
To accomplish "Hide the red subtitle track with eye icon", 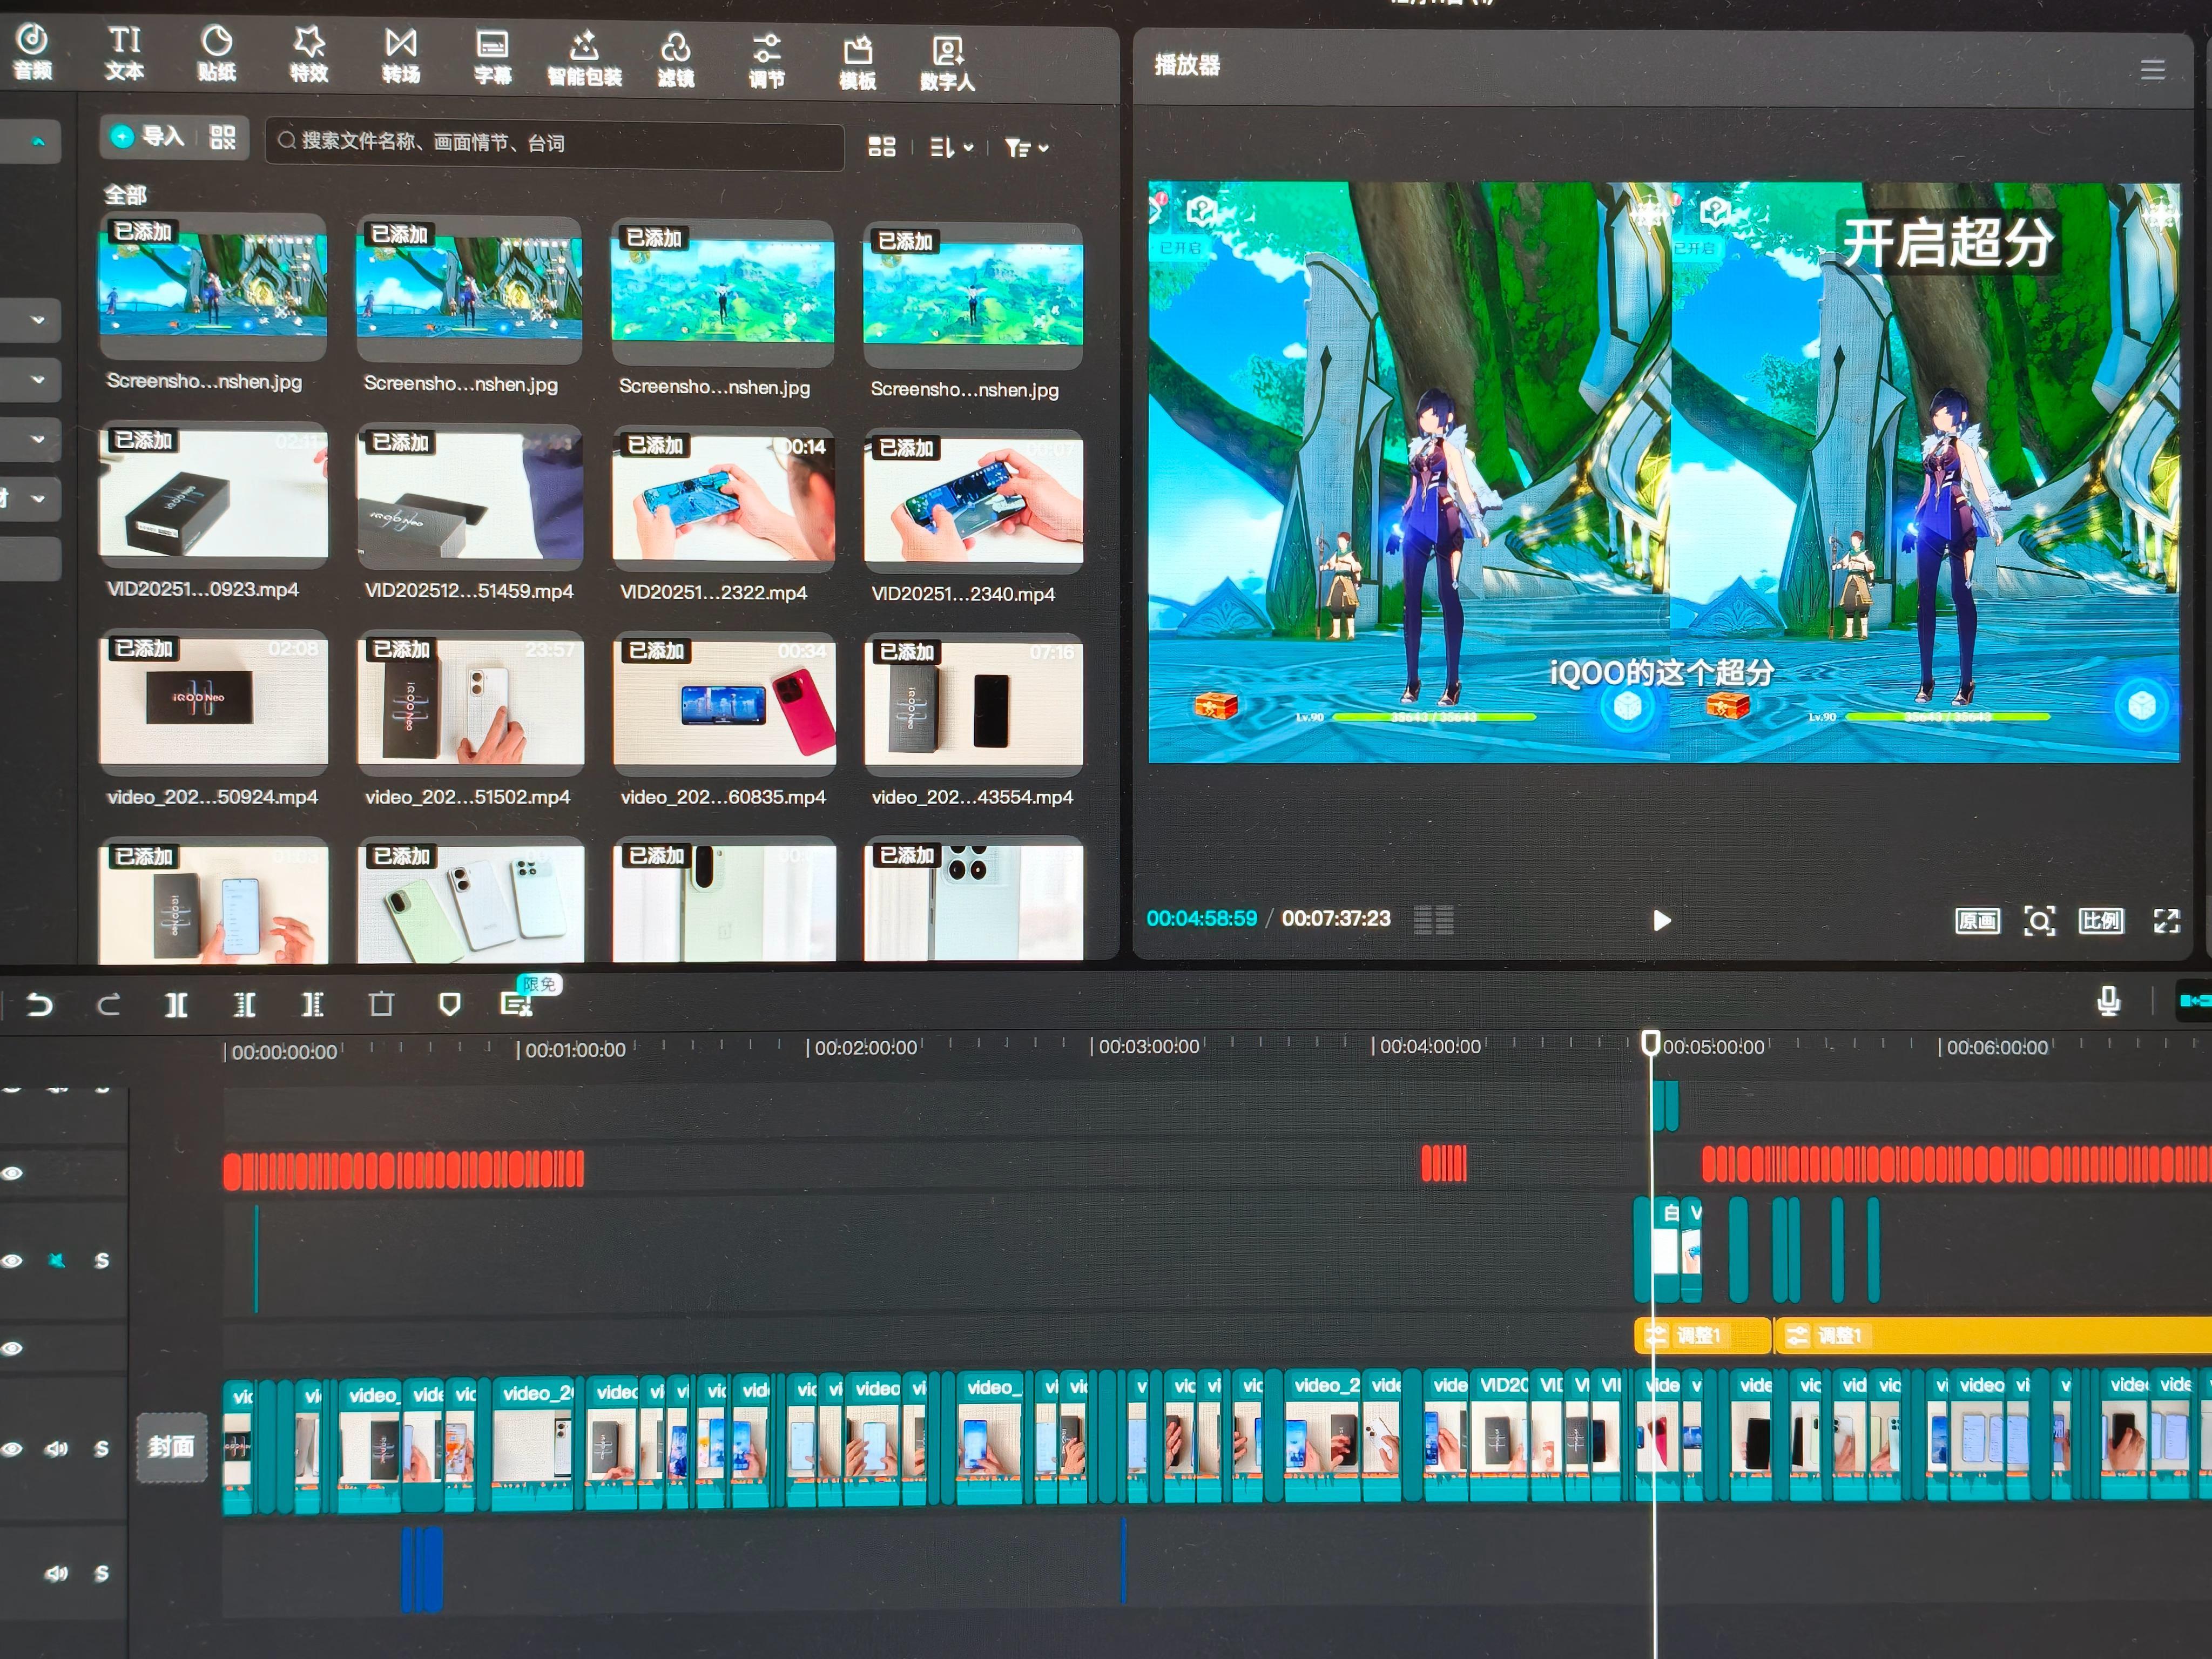I will coord(12,1173).
